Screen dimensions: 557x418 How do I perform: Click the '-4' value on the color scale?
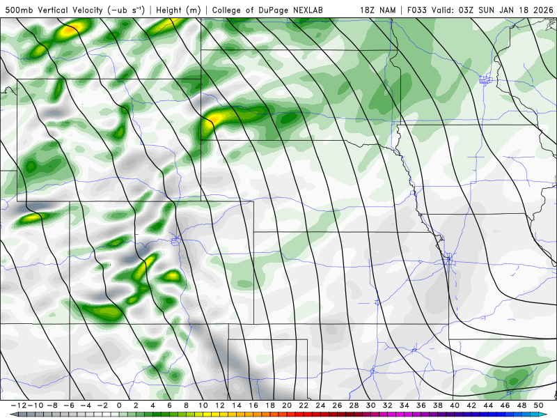[x=85, y=405]
